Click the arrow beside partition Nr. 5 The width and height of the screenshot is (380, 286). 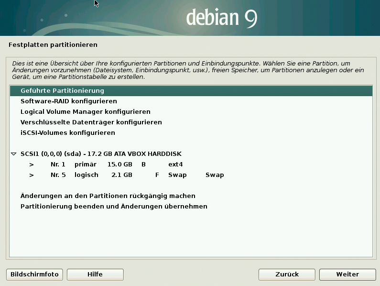point(32,175)
